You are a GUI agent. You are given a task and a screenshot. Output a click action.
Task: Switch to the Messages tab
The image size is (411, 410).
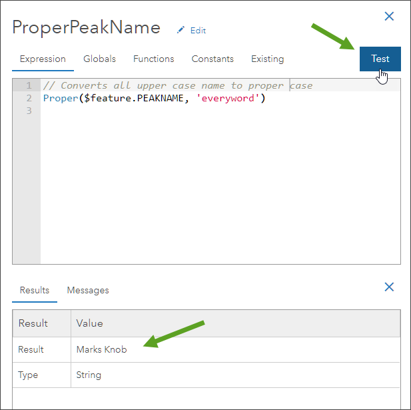pyautogui.click(x=88, y=290)
